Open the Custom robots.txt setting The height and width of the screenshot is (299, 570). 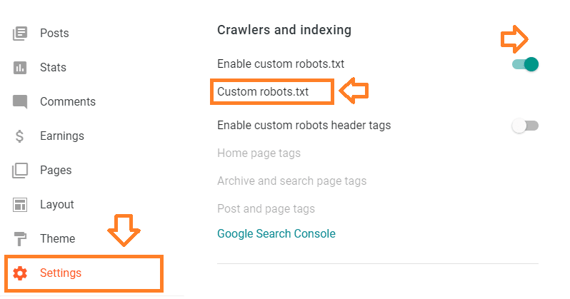pyautogui.click(x=263, y=91)
